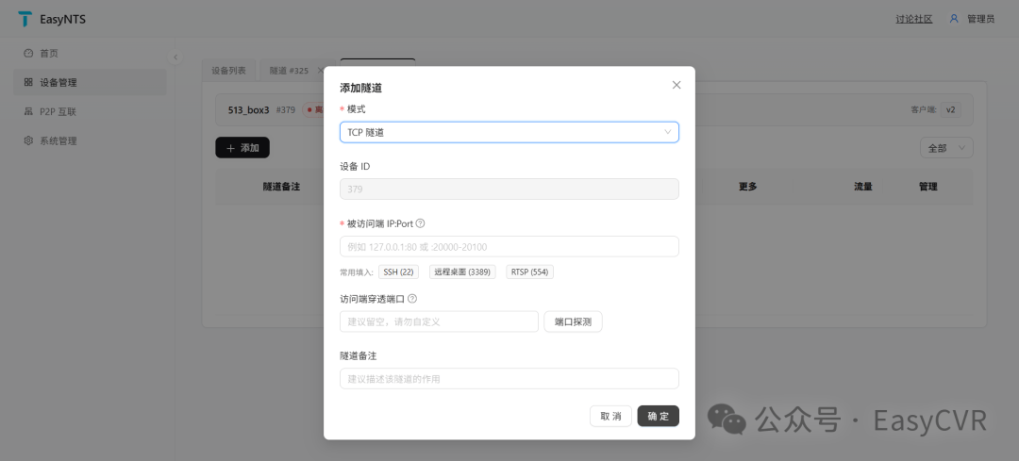Fill in the SSH (22) quick preset
Viewport: 1019px width, 461px height.
[x=398, y=272]
